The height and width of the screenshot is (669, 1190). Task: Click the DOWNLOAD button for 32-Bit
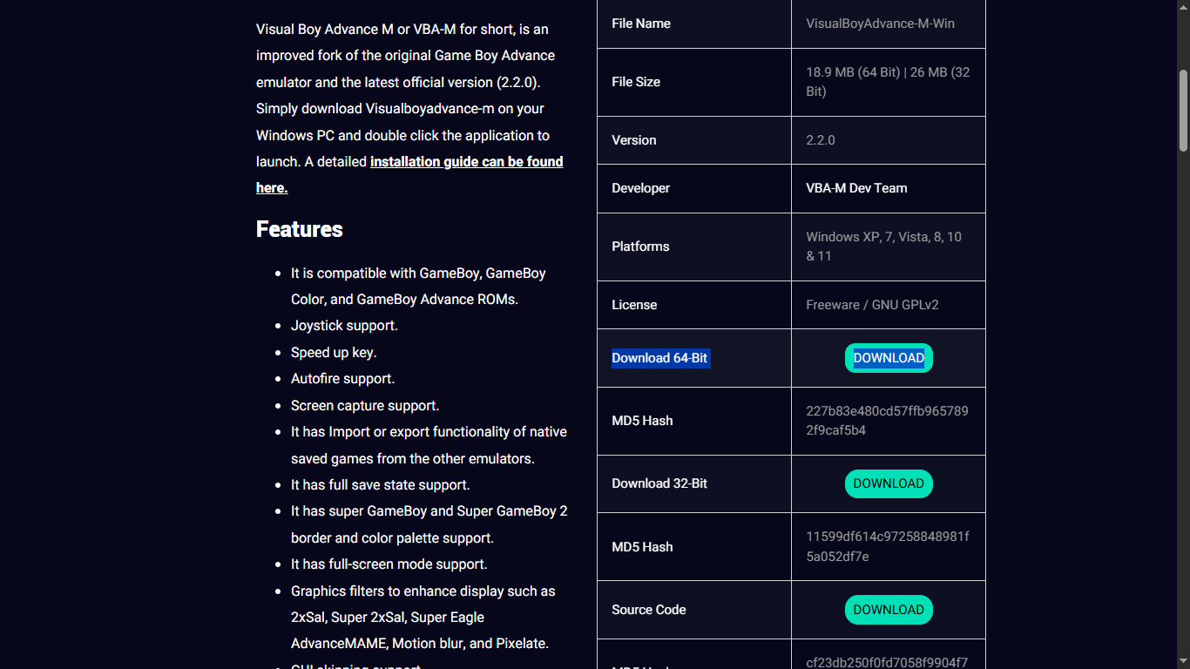(889, 483)
